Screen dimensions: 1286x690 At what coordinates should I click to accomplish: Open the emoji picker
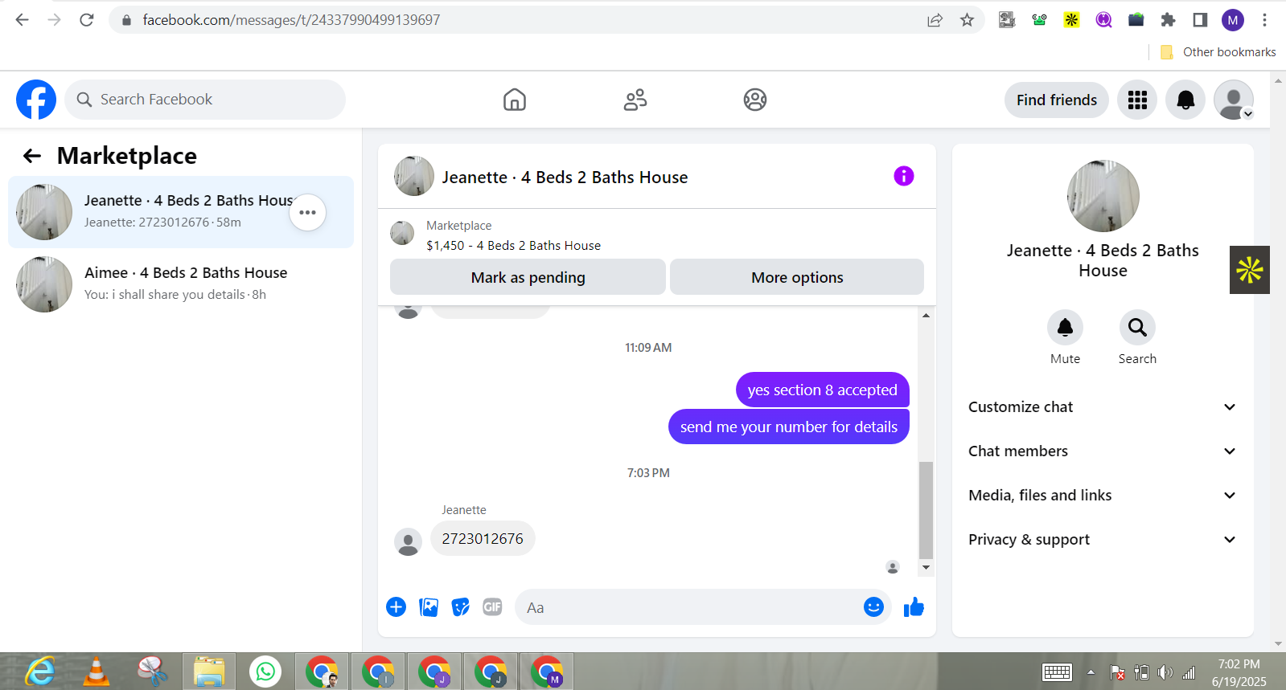pos(873,607)
